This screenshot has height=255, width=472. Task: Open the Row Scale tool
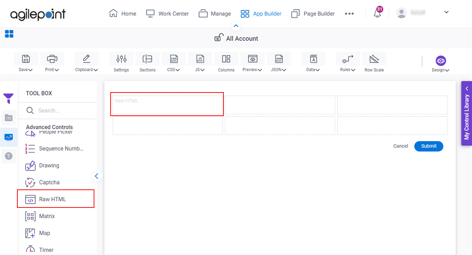(374, 62)
